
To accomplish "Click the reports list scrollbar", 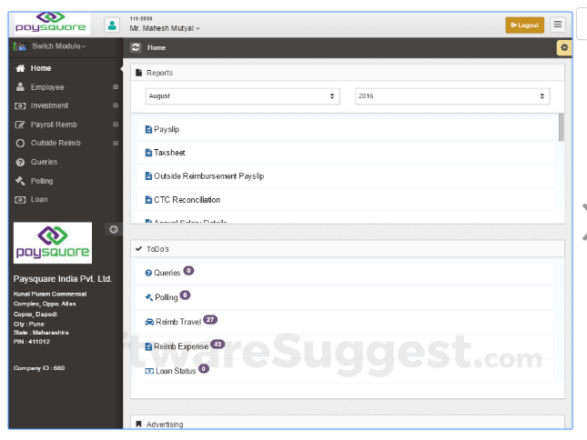I will 560,128.
